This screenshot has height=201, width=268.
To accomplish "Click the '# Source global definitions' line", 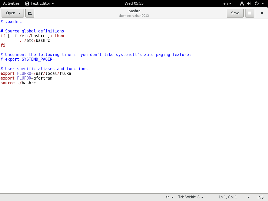I will tap(32, 31).
